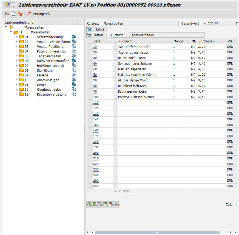The image size is (239, 235).
Task: Click the select all rows icon
Action: point(95,204)
